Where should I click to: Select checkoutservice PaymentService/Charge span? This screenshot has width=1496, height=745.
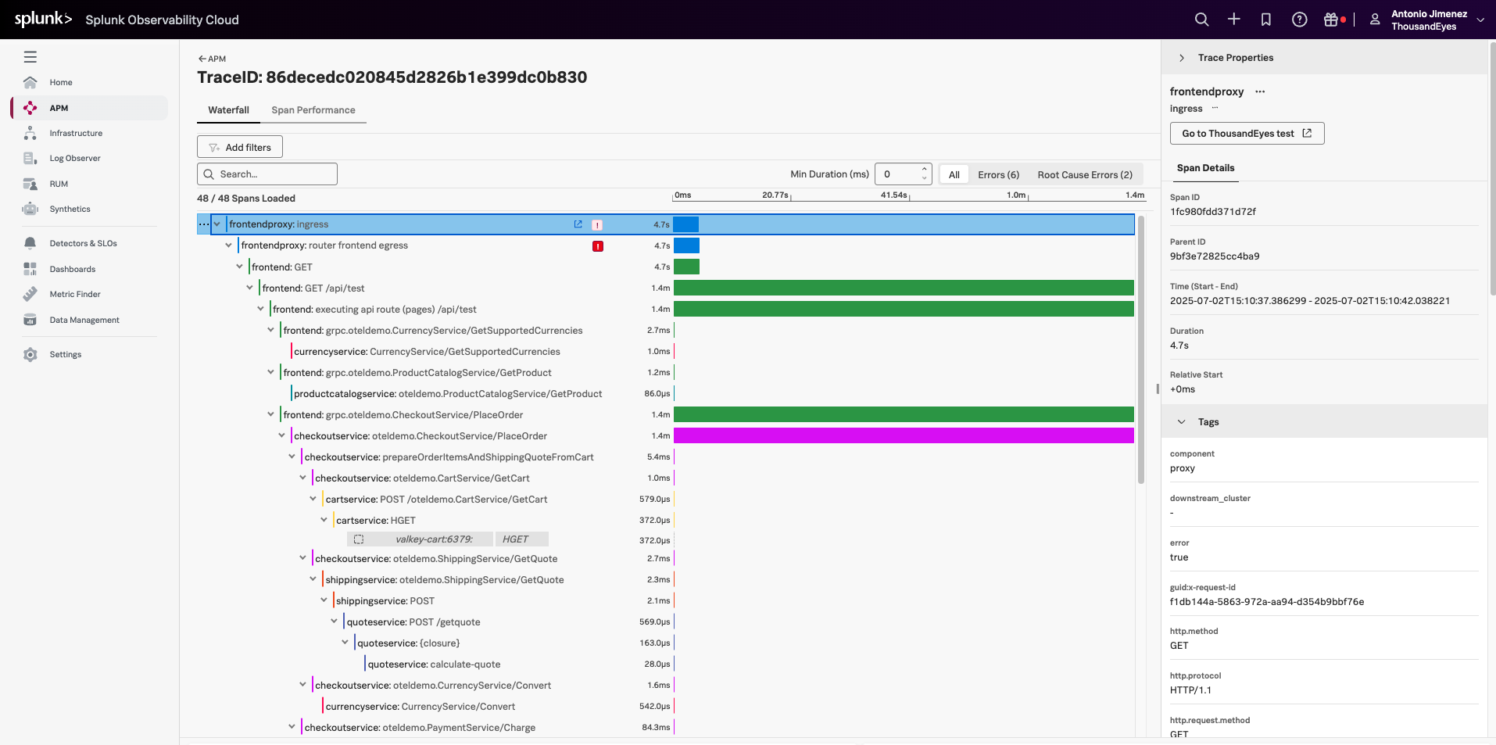pos(420,728)
